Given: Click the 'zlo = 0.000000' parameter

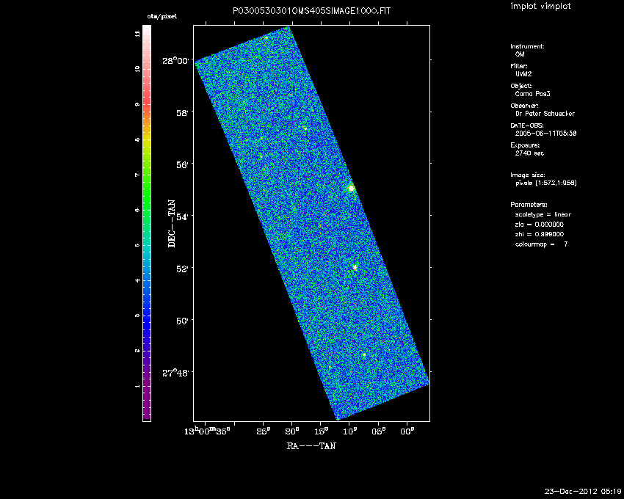Looking at the screenshot, I should [540, 225].
